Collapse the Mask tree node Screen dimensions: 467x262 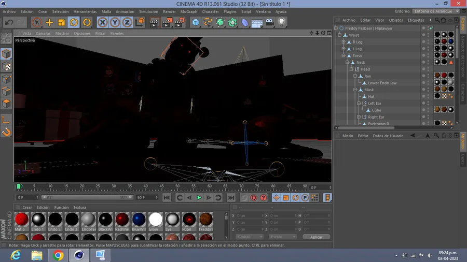tap(355, 90)
